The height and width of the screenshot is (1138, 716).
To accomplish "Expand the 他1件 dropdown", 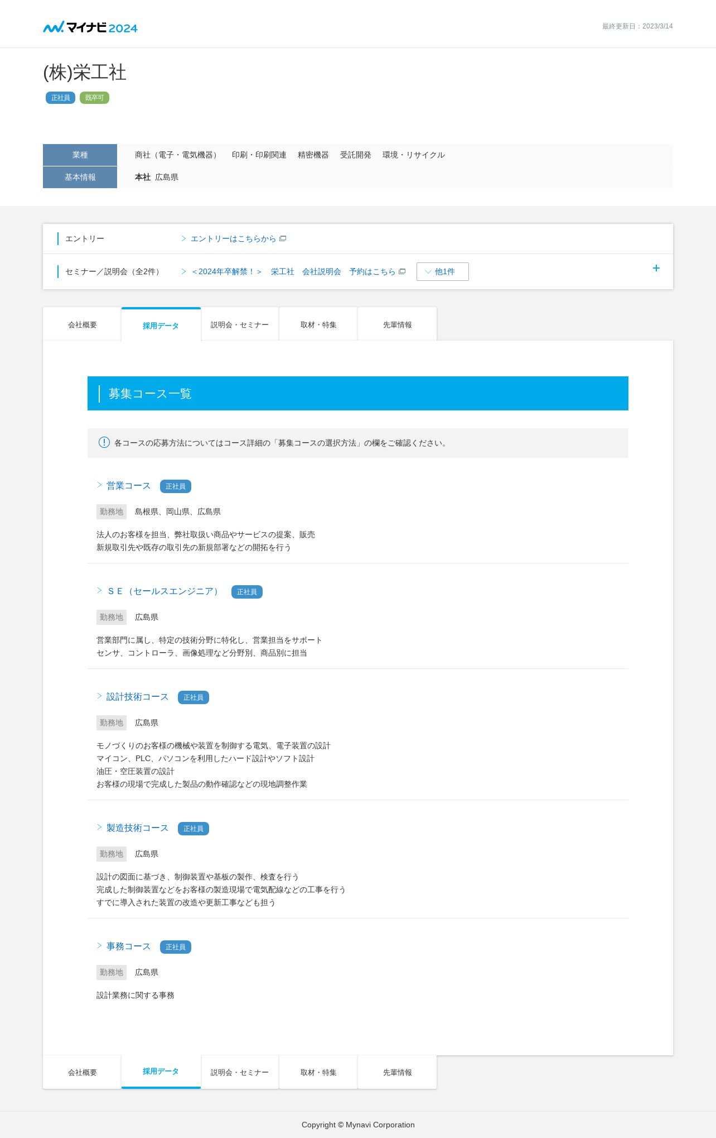I will point(442,271).
